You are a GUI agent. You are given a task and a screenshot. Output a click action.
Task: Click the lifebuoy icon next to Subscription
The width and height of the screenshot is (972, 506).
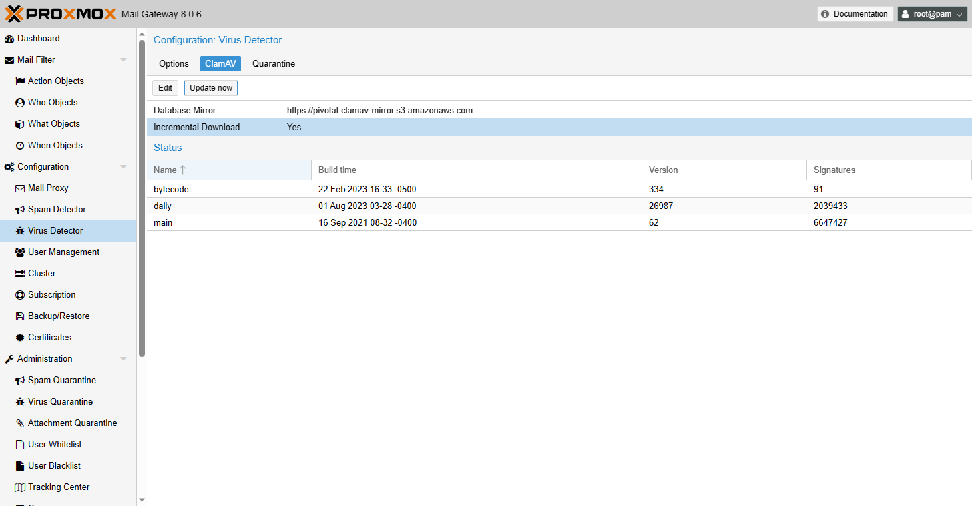coord(20,295)
